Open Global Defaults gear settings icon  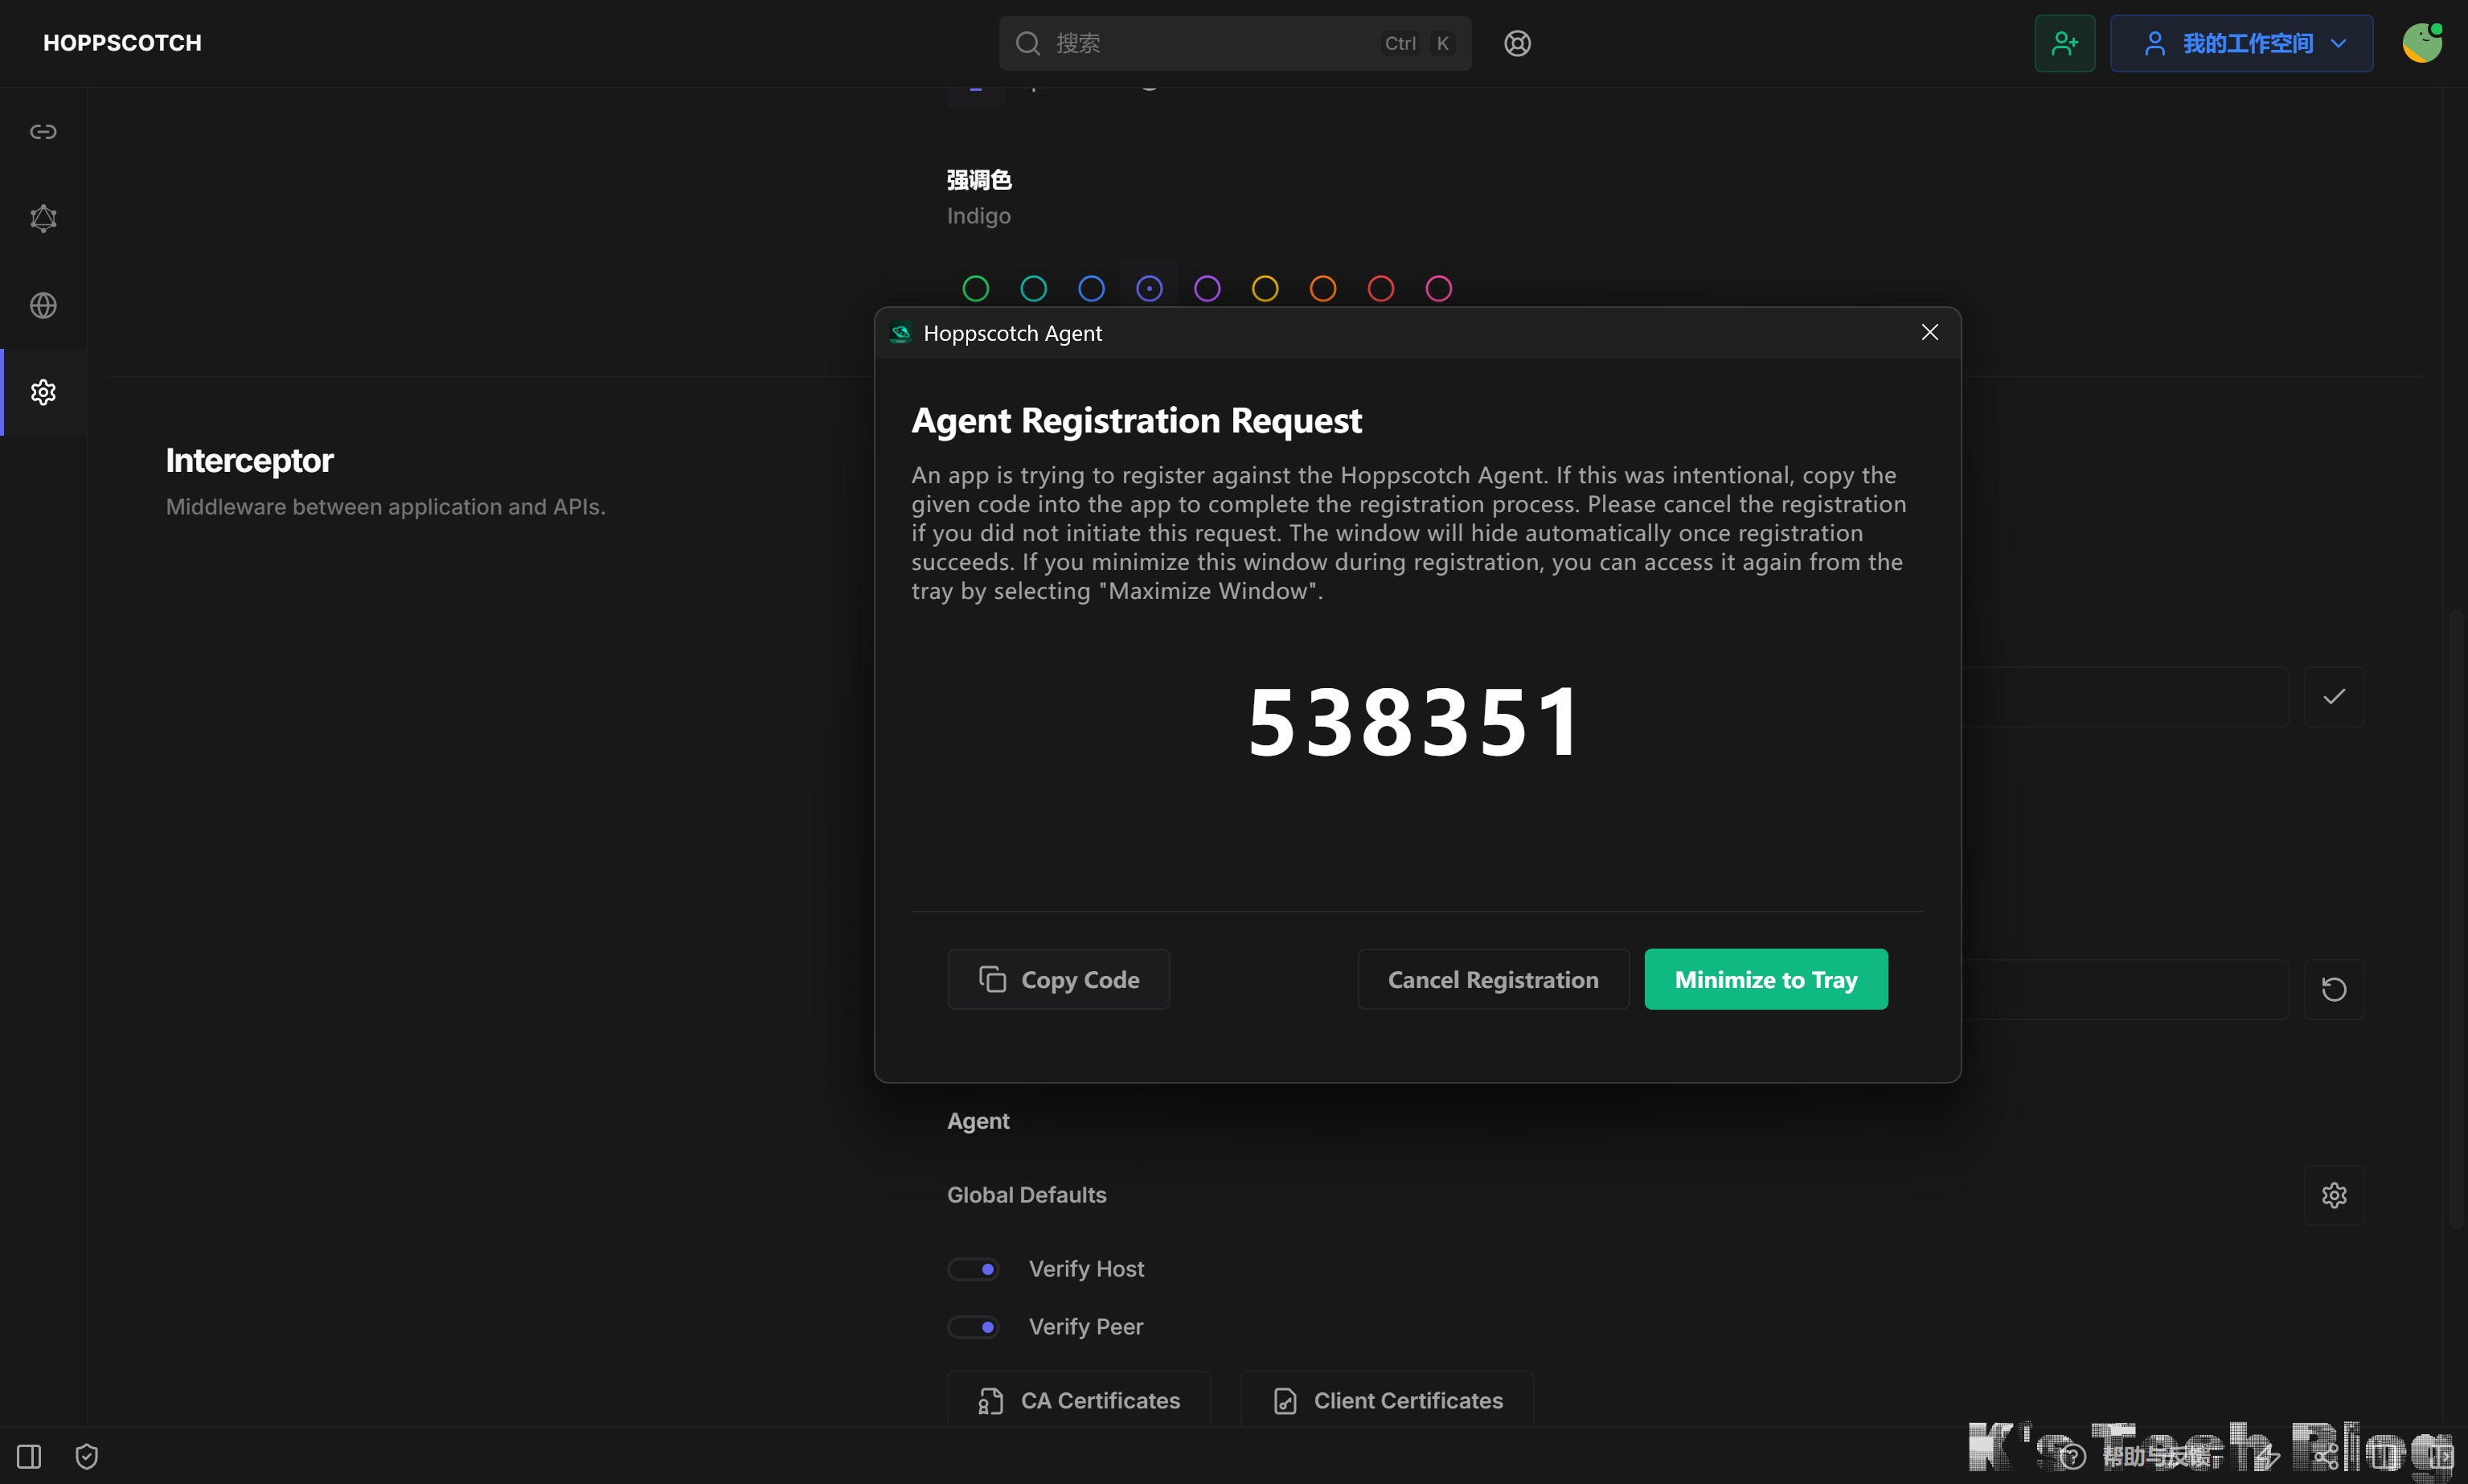pos(2333,1195)
